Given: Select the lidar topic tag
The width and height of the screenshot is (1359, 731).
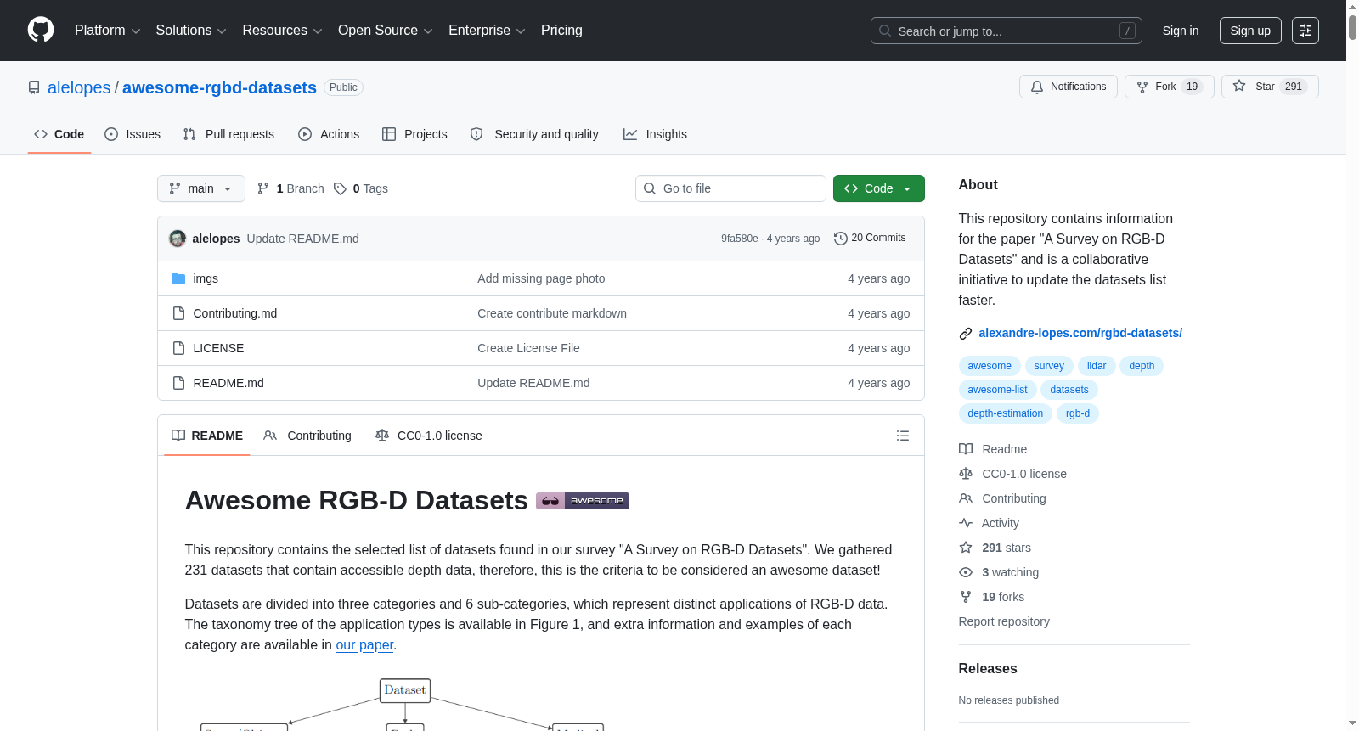Looking at the screenshot, I should (1097, 366).
